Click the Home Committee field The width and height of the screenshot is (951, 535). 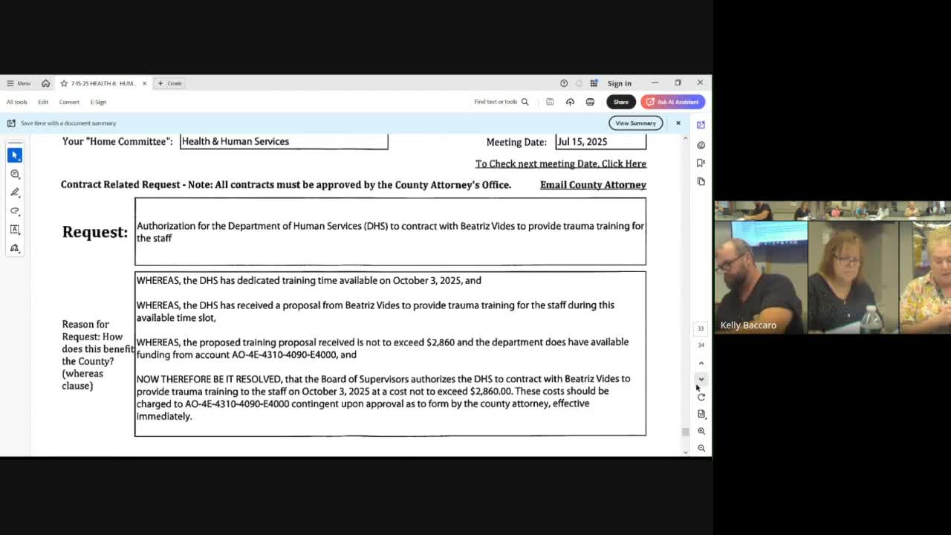click(x=284, y=141)
